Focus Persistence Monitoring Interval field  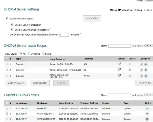pos(64,35)
